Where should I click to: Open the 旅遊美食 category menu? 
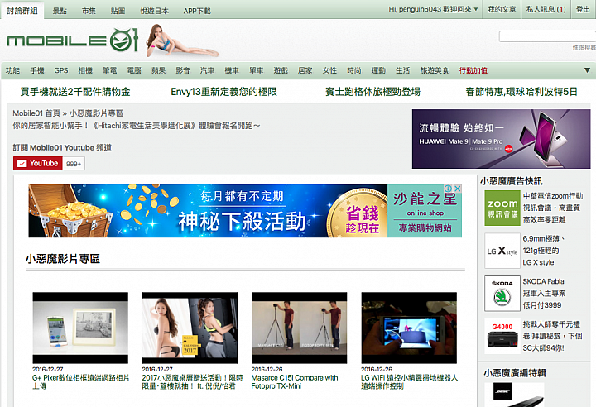434,70
